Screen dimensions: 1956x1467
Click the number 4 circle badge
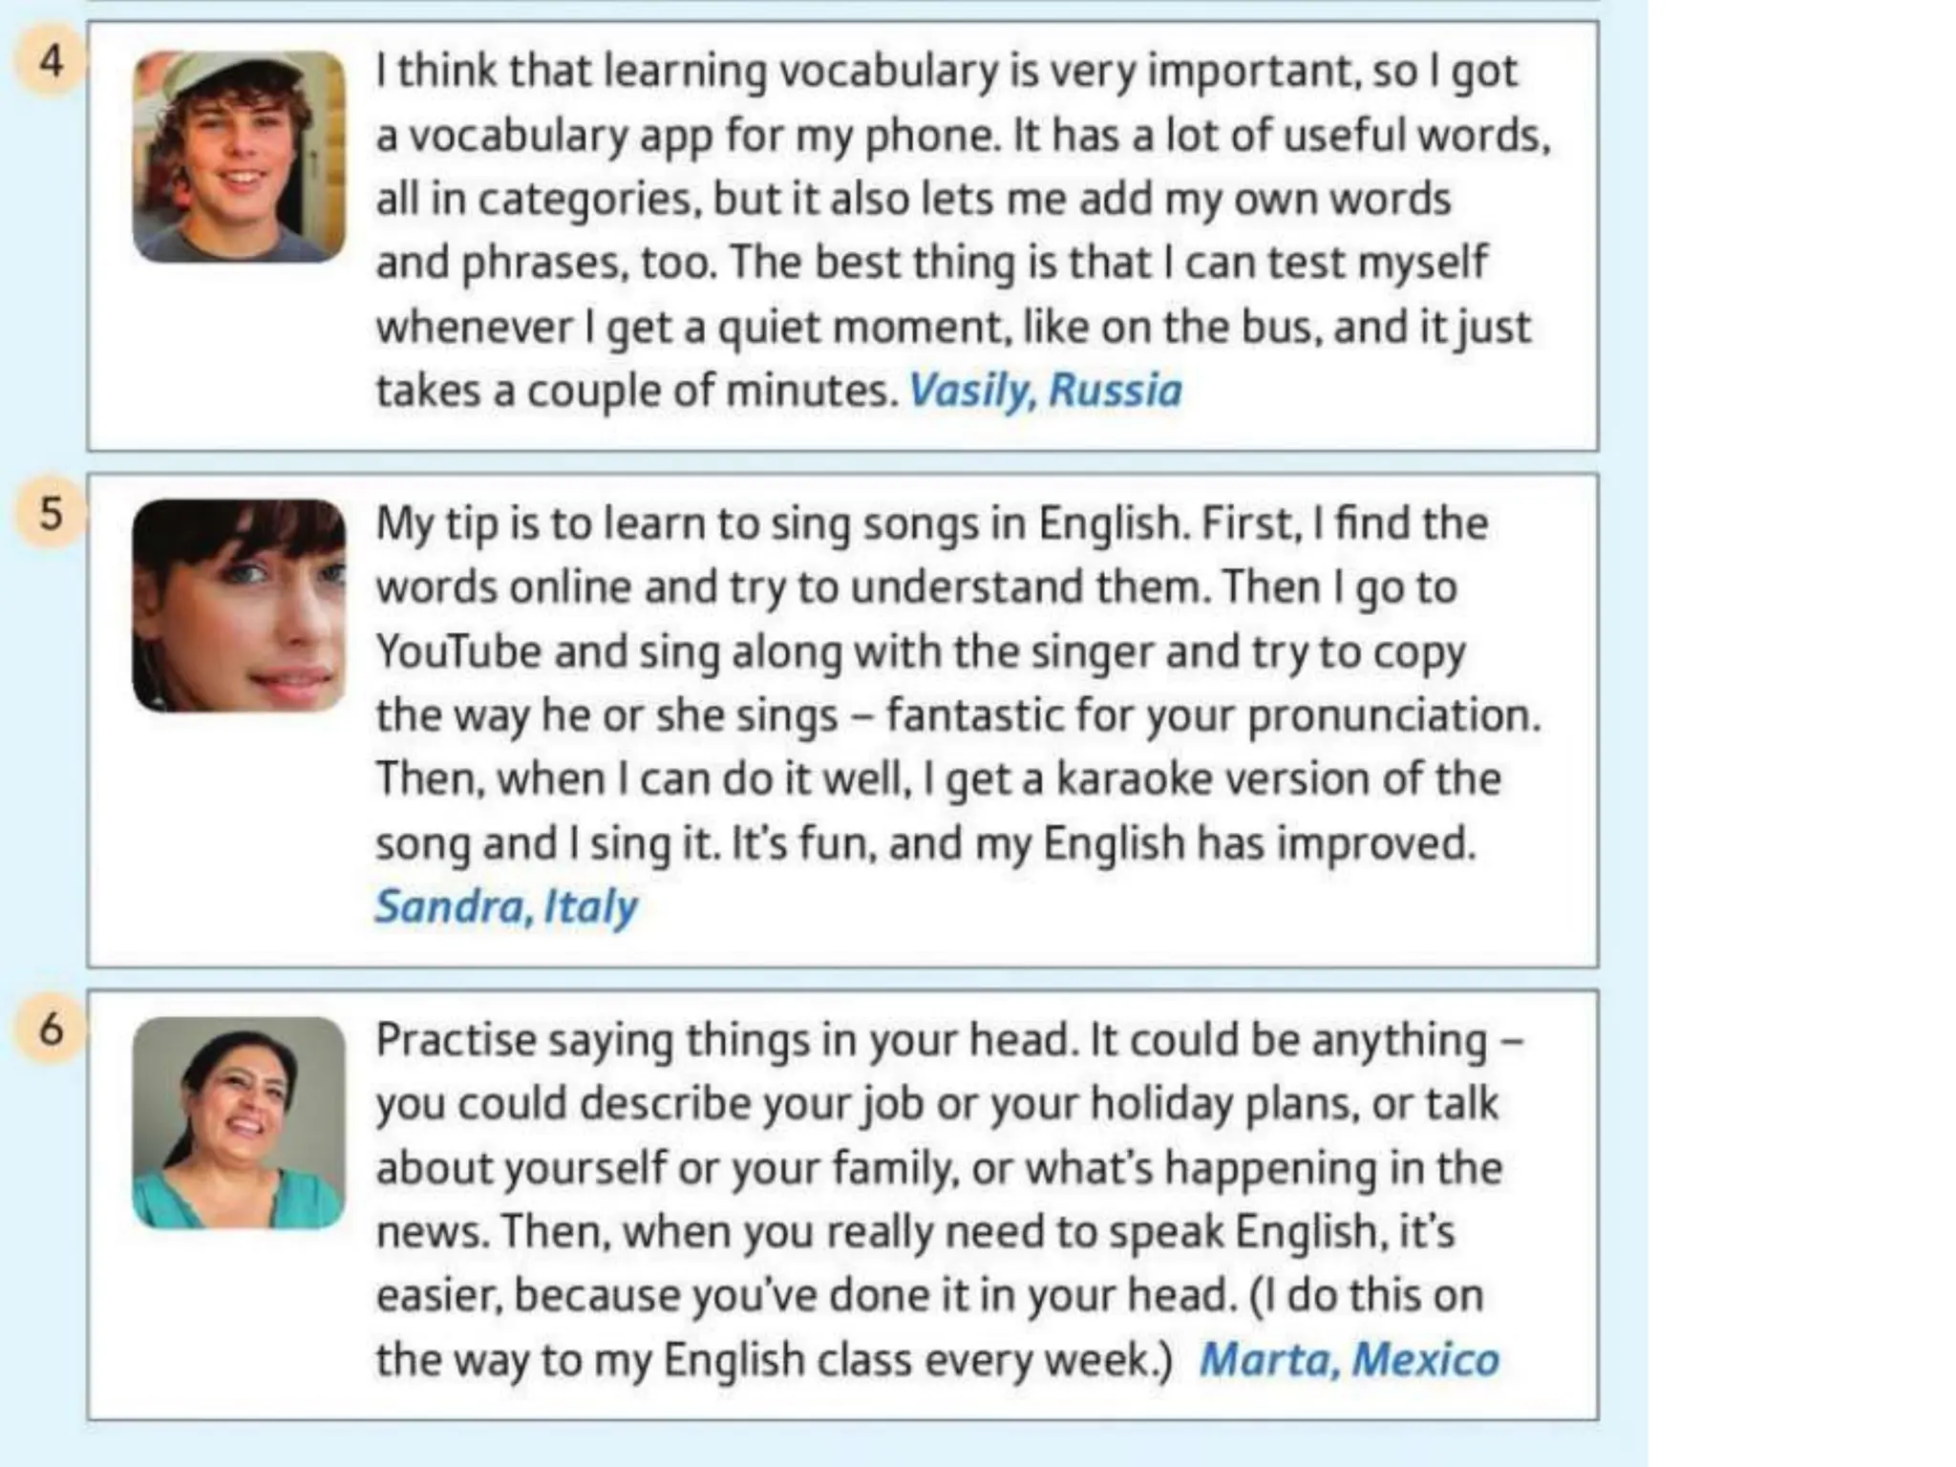51,63
